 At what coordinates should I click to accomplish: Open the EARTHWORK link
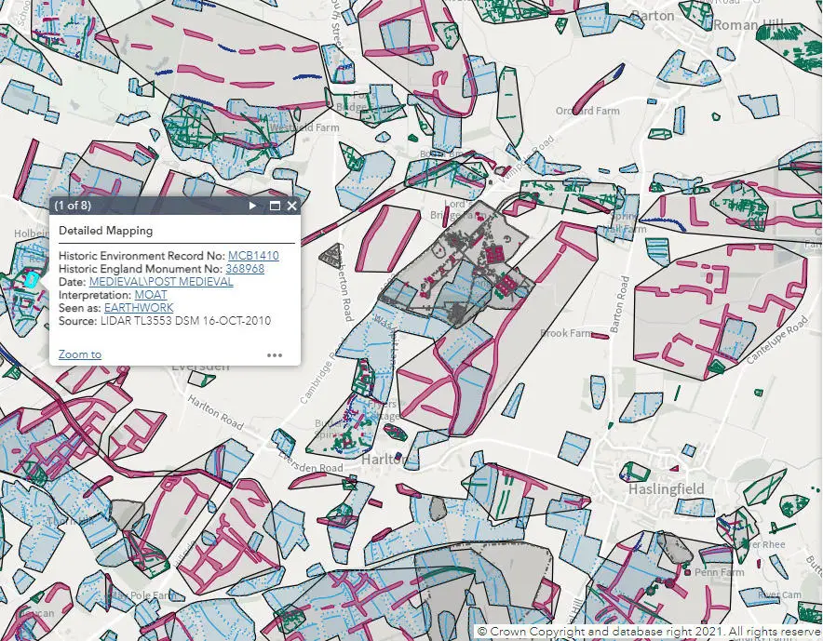(139, 308)
